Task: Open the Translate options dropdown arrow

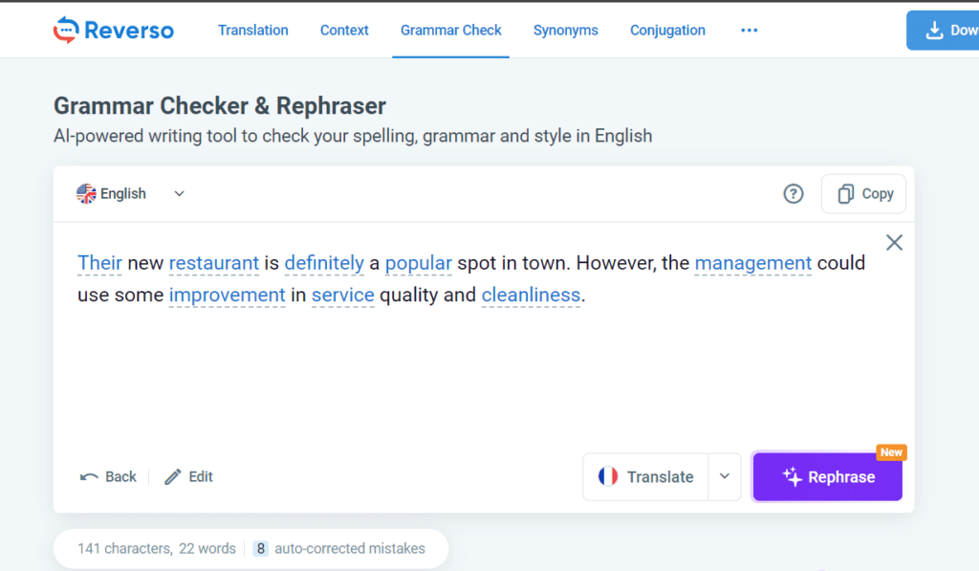Action: pos(724,476)
